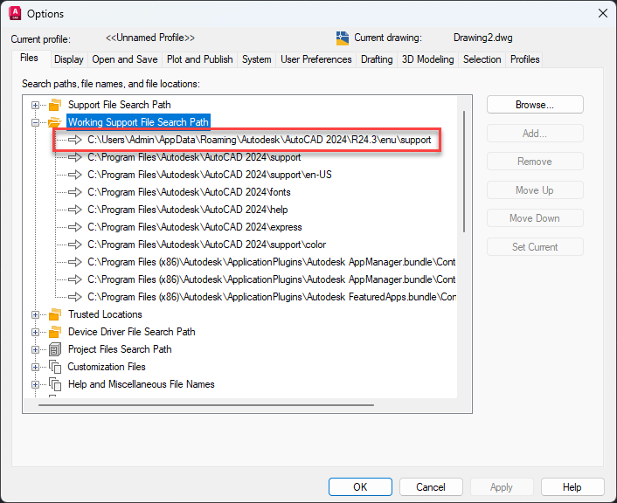This screenshot has height=503, width=617.
Task: Click the Browse... button
Action: (x=535, y=105)
